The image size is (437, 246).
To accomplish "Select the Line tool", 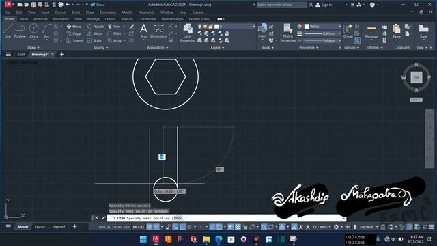I will pyautogui.click(x=8, y=31).
